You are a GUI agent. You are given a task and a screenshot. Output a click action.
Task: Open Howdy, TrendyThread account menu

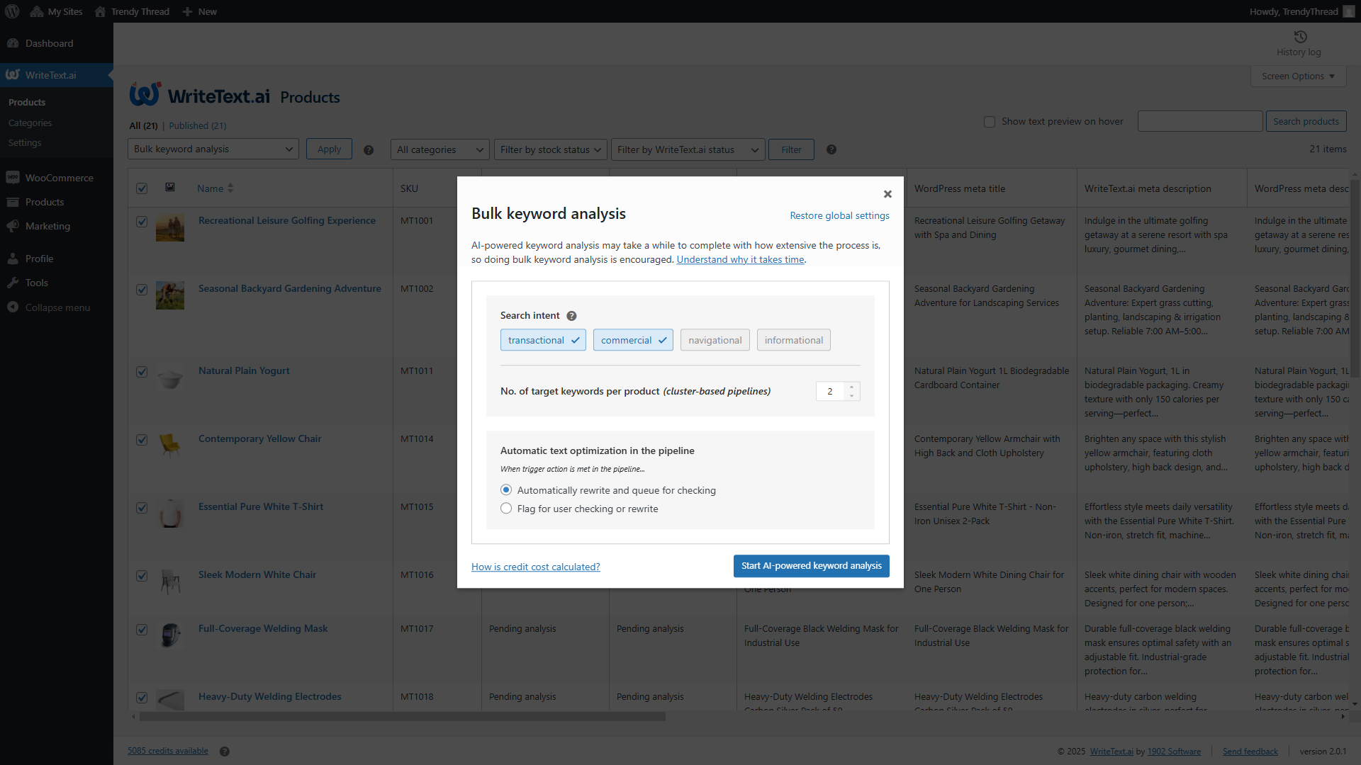click(1301, 11)
